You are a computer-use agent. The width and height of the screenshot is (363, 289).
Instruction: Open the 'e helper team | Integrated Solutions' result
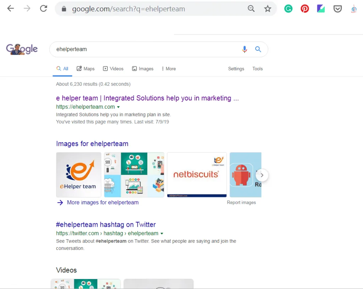tap(147, 98)
